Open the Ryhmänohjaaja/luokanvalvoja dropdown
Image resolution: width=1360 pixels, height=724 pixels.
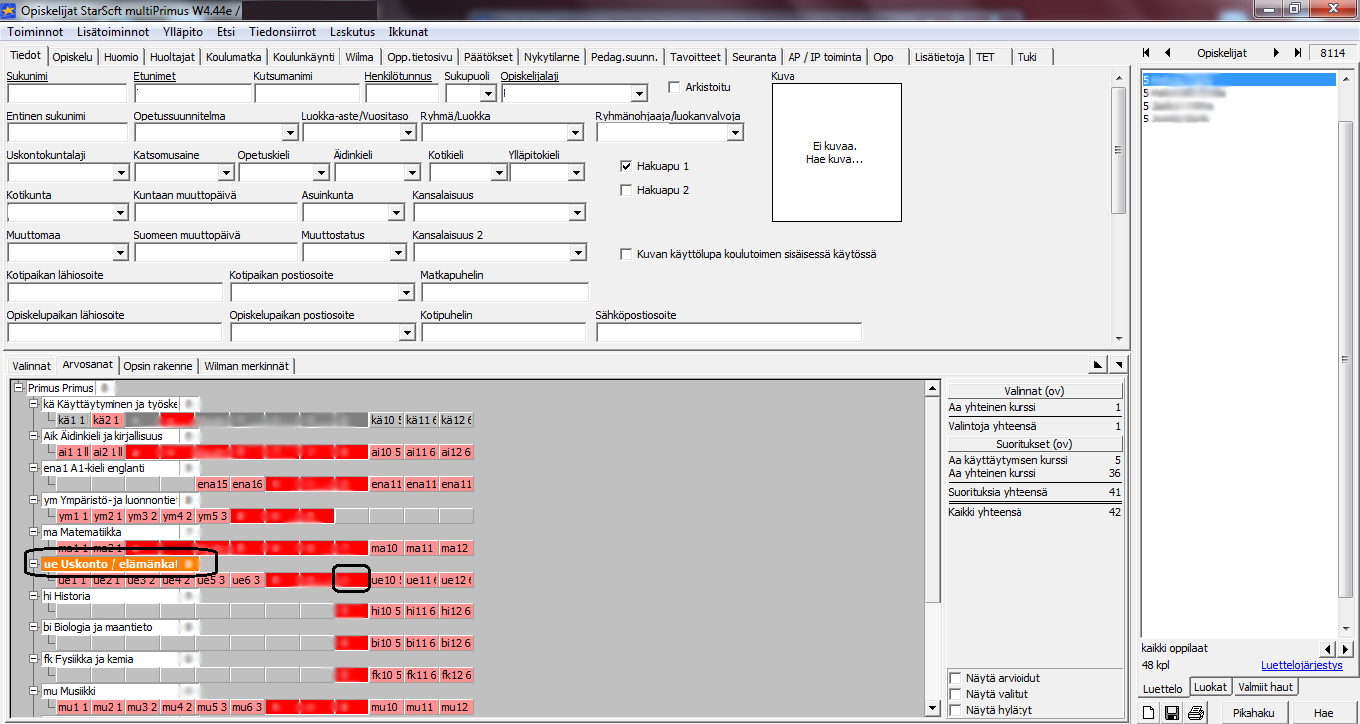tap(735, 133)
